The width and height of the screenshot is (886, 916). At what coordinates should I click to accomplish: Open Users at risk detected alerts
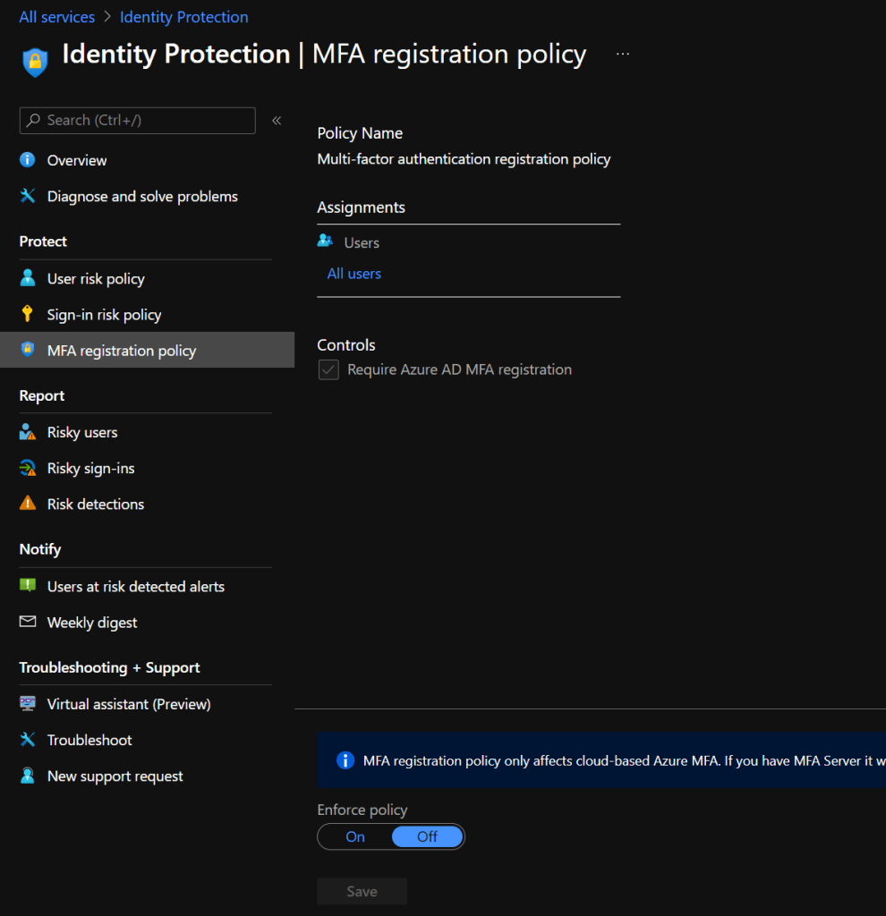point(135,587)
